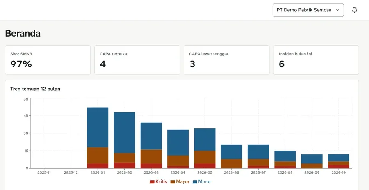The image size is (369, 190).
Task: Select the 2026-06 Minor blue bar segment
Action: [x=232, y=152]
